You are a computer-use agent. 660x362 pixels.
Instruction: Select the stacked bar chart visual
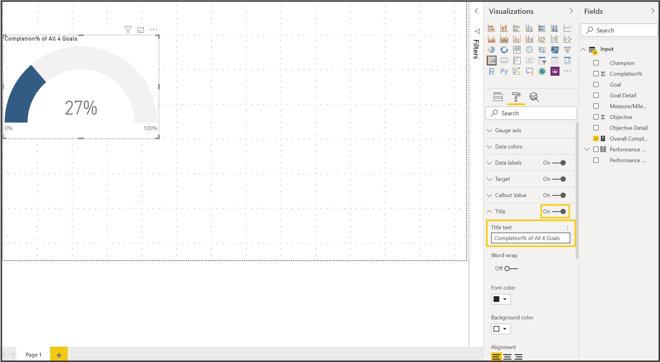[491, 28]
